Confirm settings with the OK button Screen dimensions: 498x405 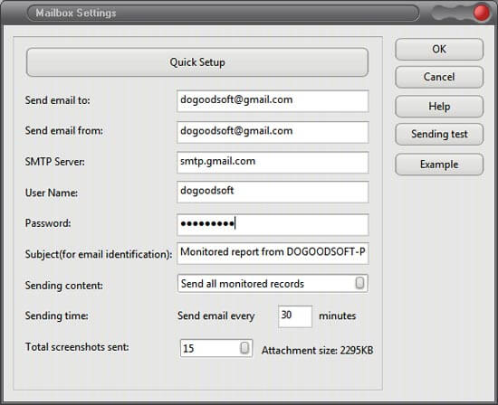tap(439, 49)
